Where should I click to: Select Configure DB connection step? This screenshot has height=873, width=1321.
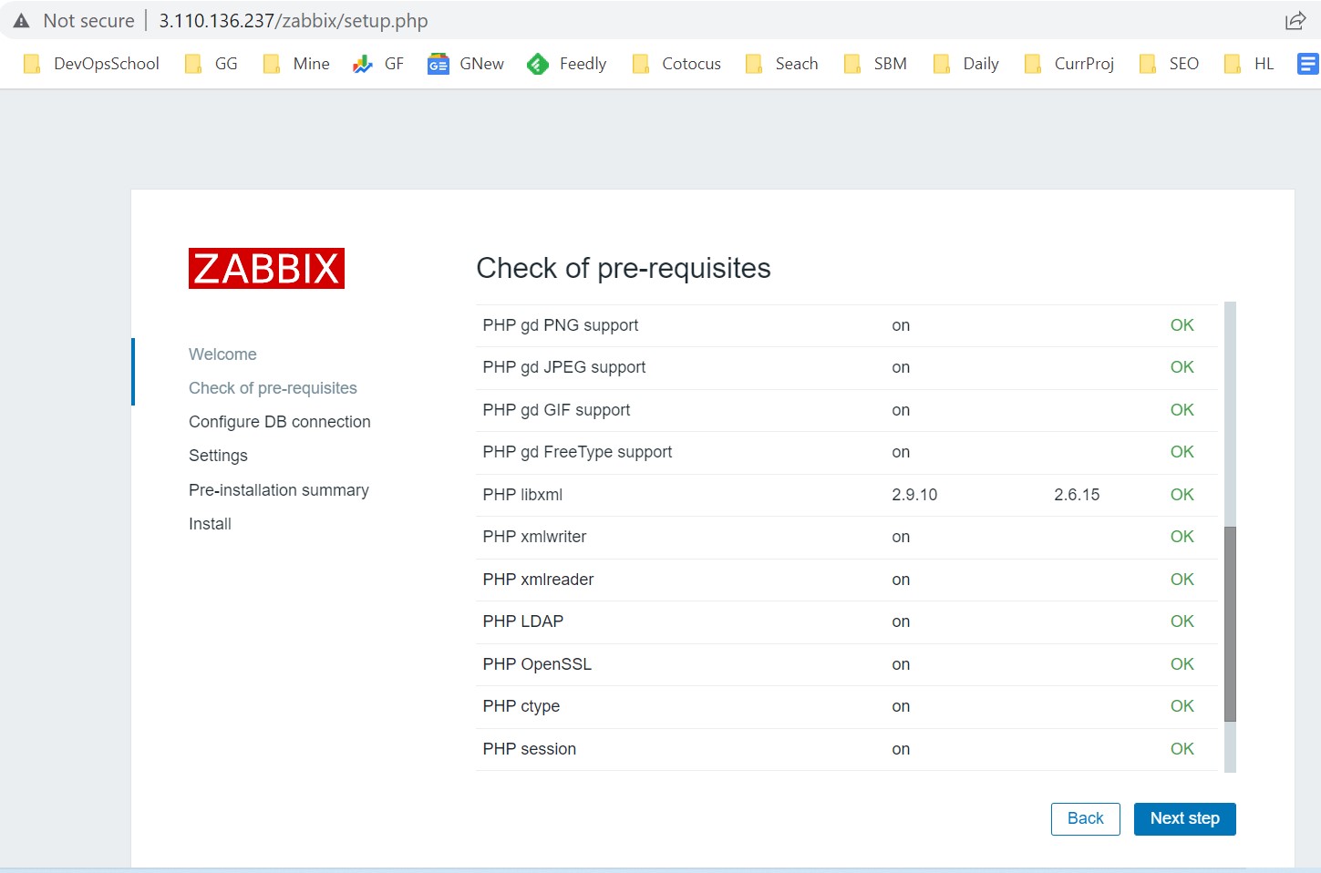coord(279,422)
